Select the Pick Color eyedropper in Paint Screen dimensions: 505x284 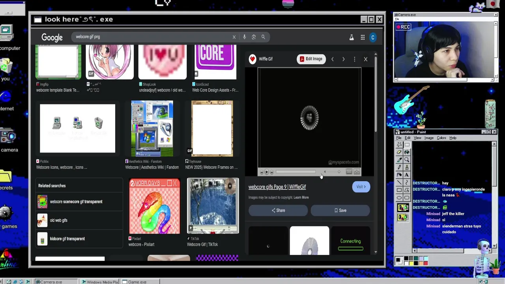coord(399,160)
